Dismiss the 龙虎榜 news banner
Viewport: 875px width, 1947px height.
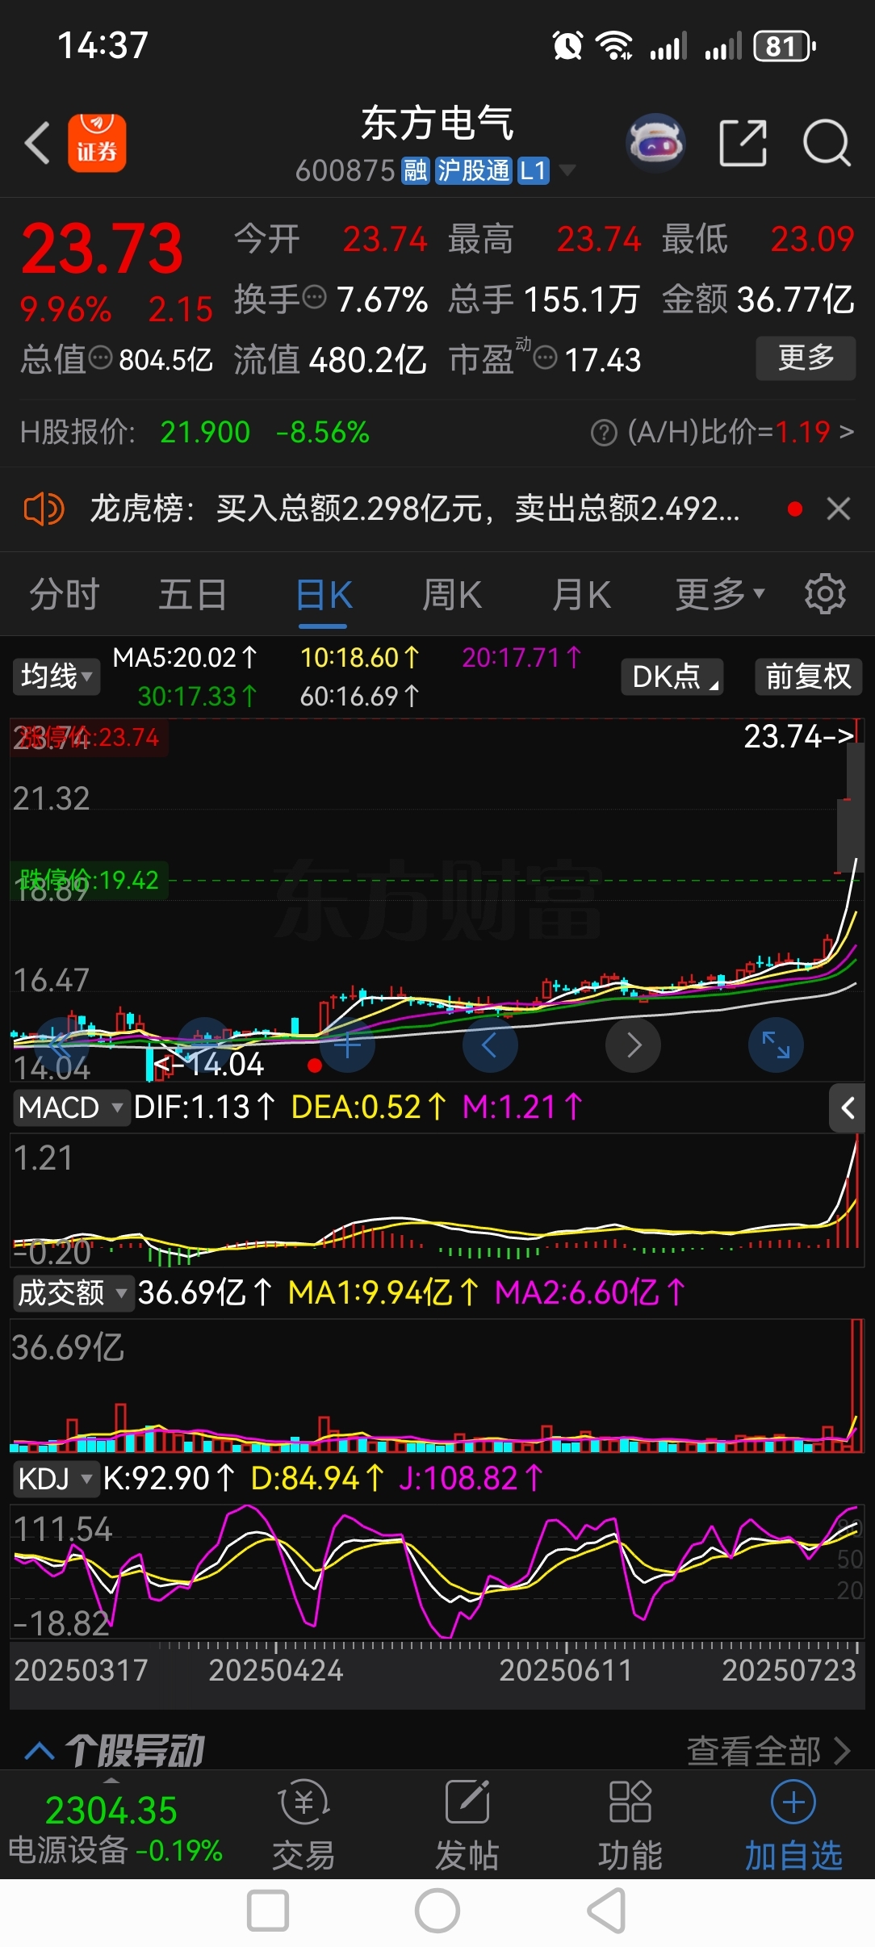[839, 509]
